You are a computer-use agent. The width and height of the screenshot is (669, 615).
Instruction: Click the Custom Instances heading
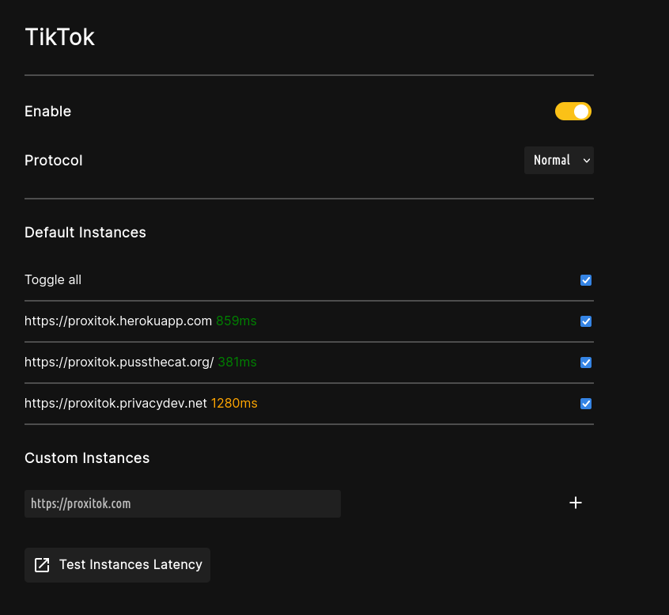[87, 457]
